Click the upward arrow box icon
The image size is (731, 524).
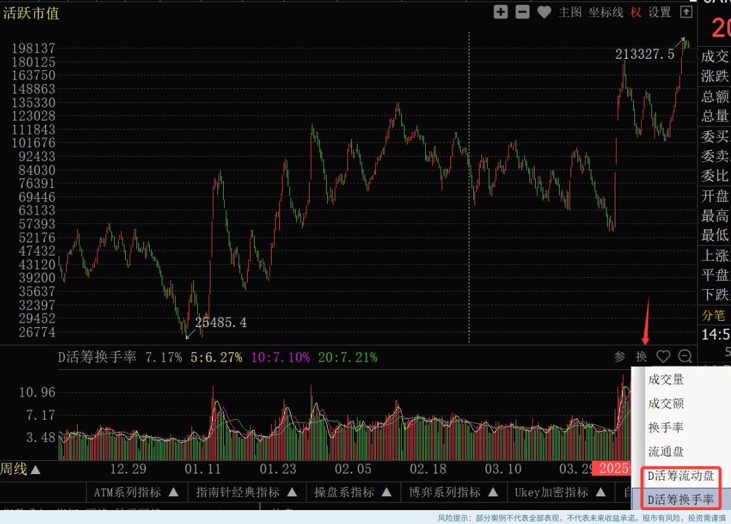686,12
